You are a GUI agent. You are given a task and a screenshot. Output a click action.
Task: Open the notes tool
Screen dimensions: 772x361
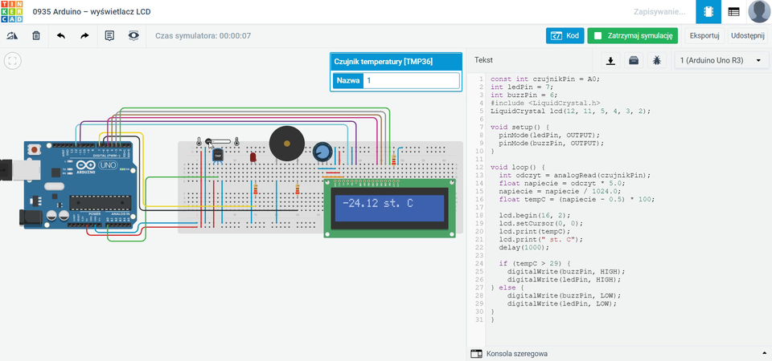click(110, 36)
